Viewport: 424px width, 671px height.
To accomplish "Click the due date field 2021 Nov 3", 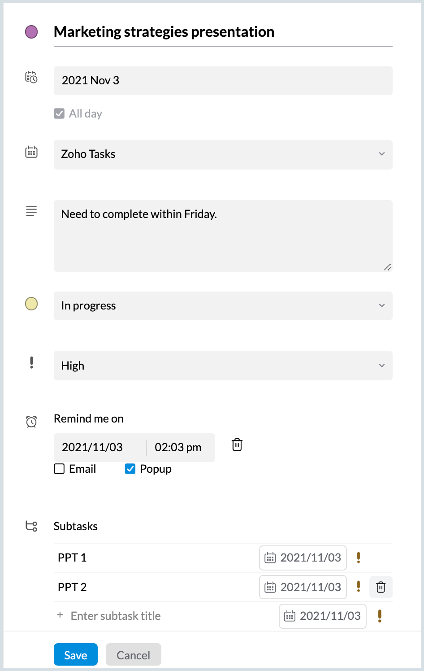I will point(223,81).
